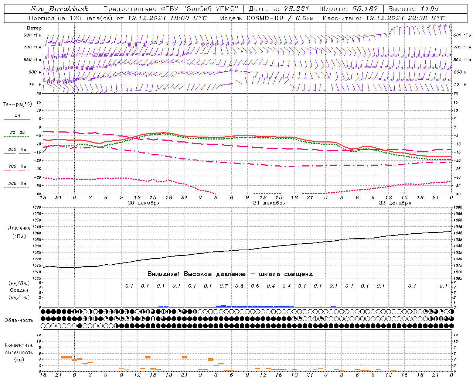
Task: Click the 'Осадки' precipitation label
Action: 19,290
